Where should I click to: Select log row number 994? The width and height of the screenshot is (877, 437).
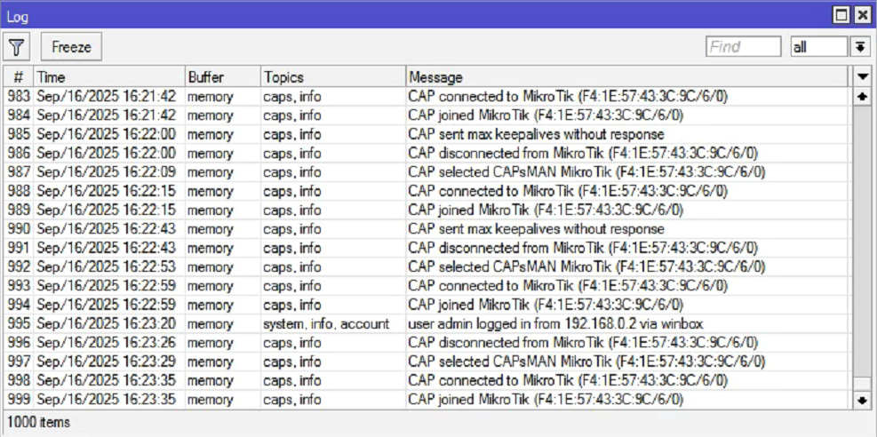(x=427, y=305)
